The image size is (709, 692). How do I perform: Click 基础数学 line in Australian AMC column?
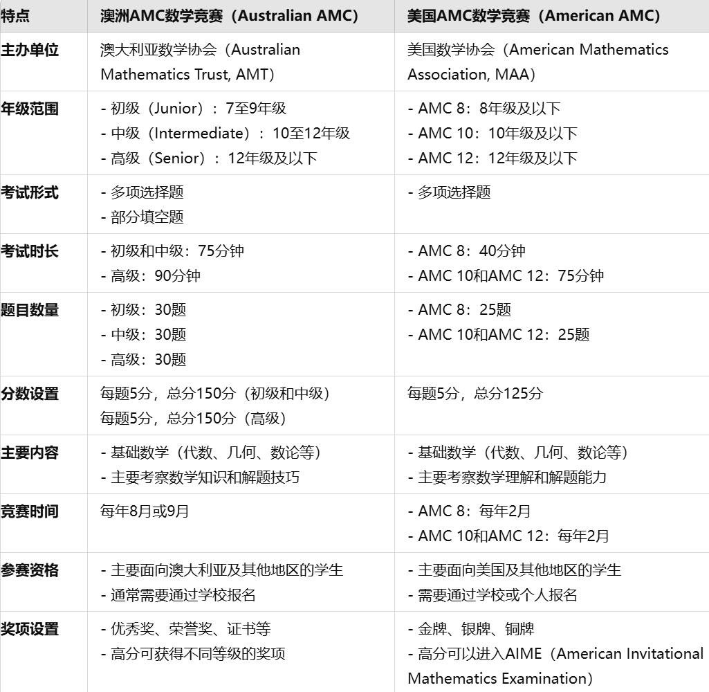[211, 452]
